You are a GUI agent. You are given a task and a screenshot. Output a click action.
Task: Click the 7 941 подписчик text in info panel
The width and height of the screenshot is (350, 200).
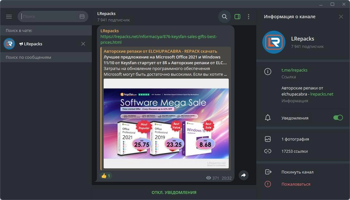point(307,46)
